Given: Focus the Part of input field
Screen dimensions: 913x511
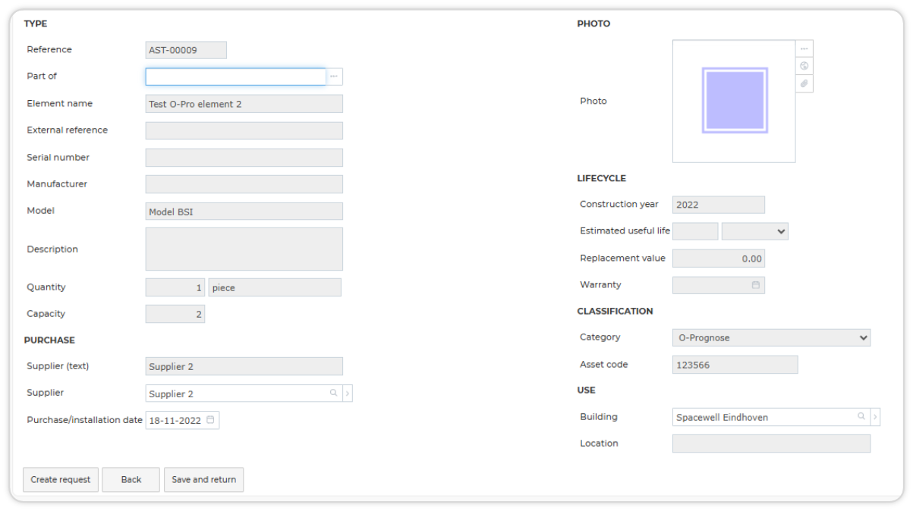Looking at the screenshot, I should click(235, 77).
